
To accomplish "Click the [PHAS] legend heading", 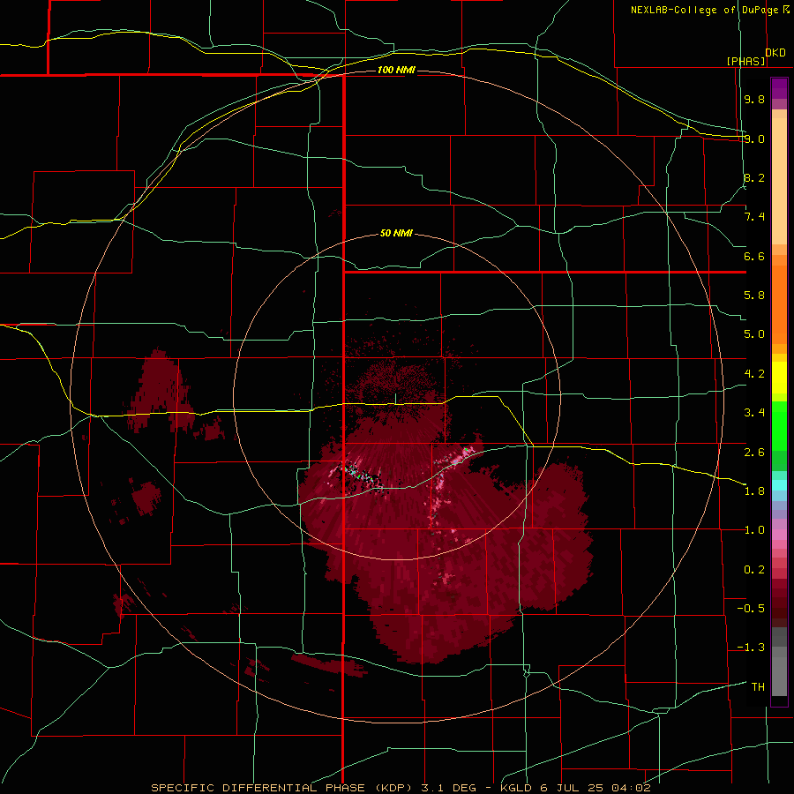I will coord(745,61).
